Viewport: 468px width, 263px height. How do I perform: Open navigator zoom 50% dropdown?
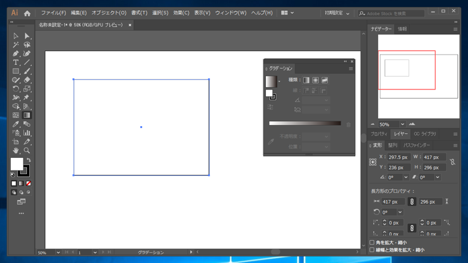(403, 124)
